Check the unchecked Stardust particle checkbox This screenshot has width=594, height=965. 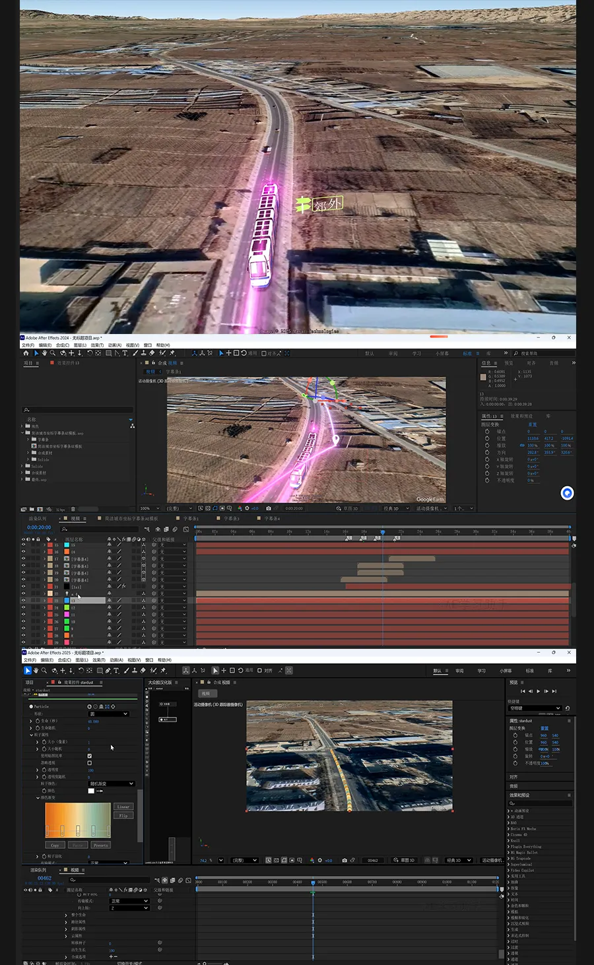89,763
